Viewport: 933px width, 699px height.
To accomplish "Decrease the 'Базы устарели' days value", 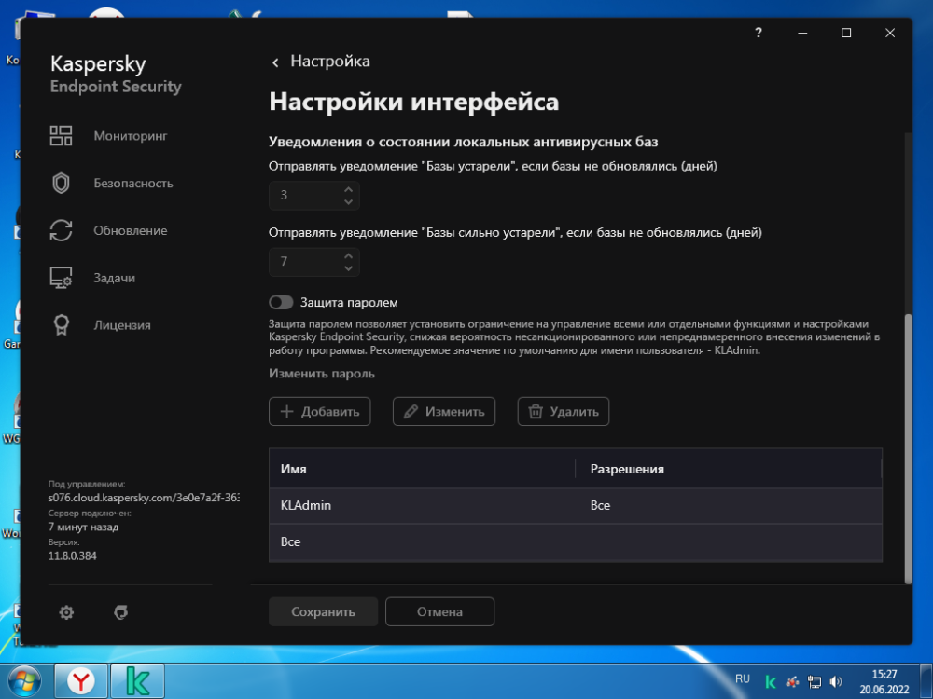I will click(x=349, y=202).
